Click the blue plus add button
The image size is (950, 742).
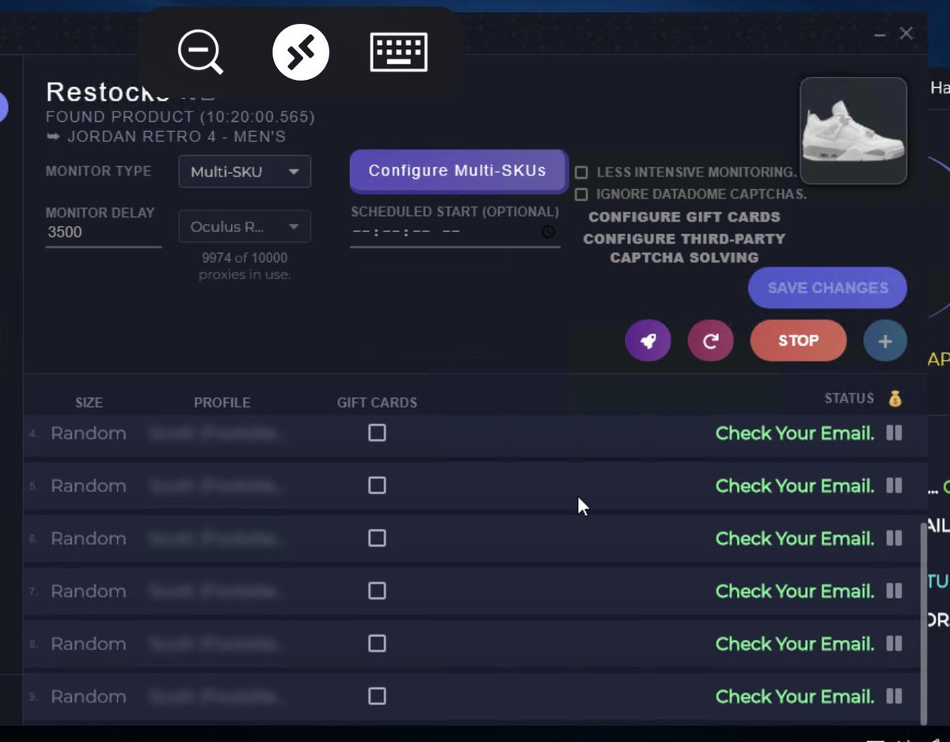tap(885, 341)
